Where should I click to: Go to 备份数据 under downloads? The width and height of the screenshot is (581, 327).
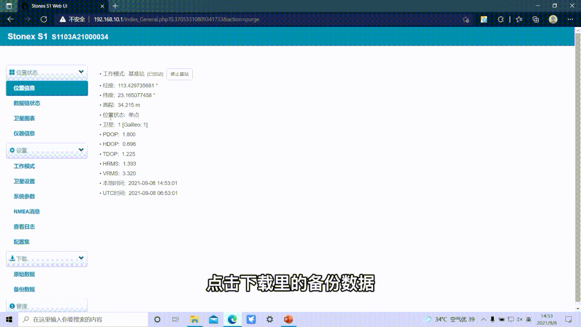pyautogui.click(x=24, y=289)
